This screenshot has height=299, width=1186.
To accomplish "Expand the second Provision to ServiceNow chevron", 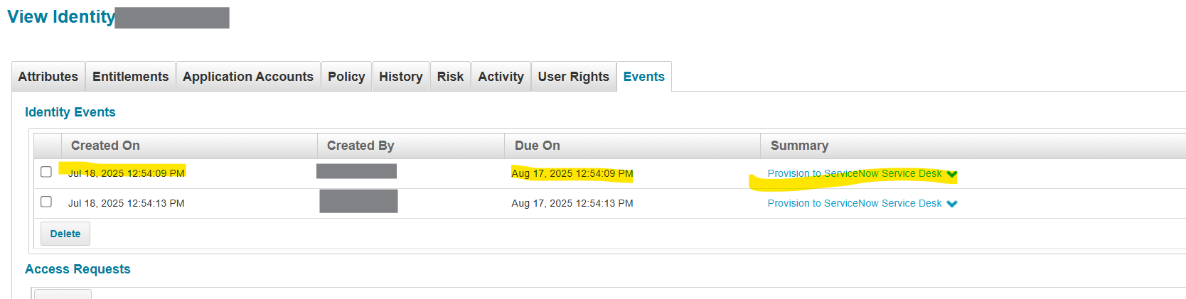I will coord(952,204).
